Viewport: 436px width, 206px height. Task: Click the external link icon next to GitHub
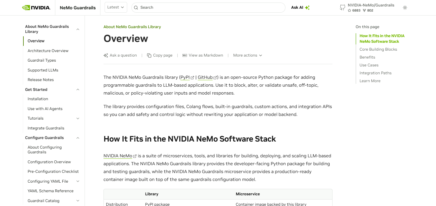tap(215, 78)
